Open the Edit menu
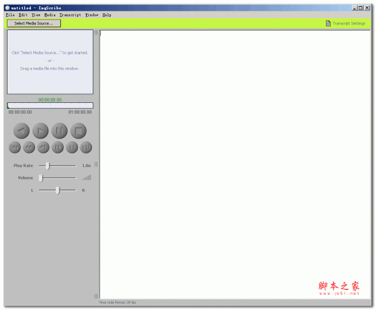The image size is (376, 310). click(23, 15)
